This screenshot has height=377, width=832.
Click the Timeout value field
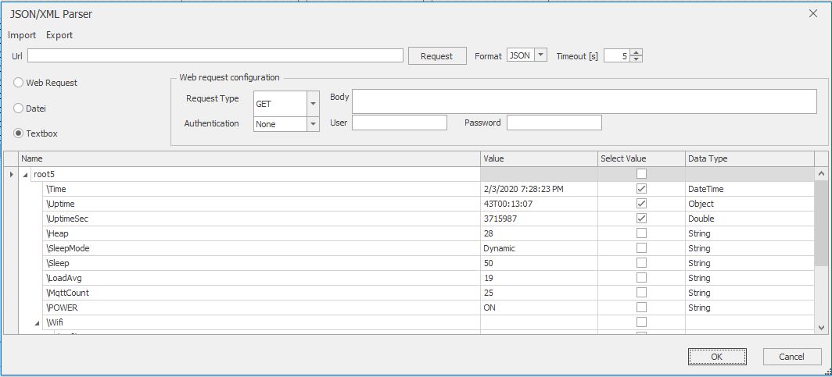tap(618, 55)
